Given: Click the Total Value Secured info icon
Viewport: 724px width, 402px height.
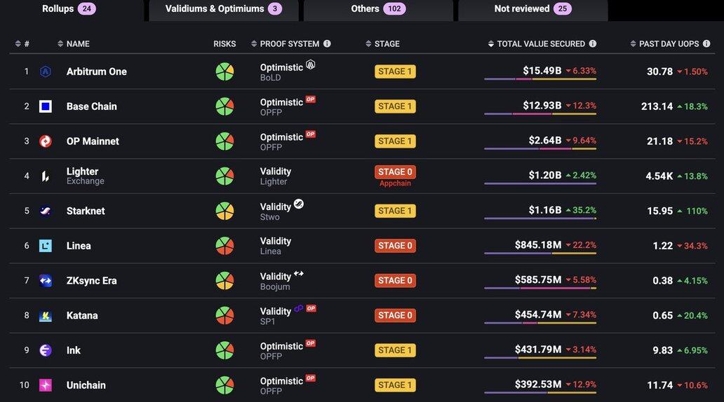Looking at the screenshot, I should [593, 43].
